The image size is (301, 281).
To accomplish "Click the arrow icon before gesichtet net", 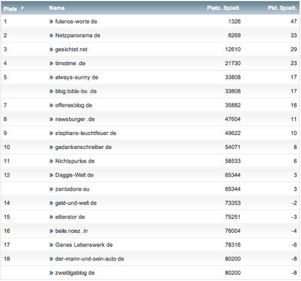I will tap(51, 49).
